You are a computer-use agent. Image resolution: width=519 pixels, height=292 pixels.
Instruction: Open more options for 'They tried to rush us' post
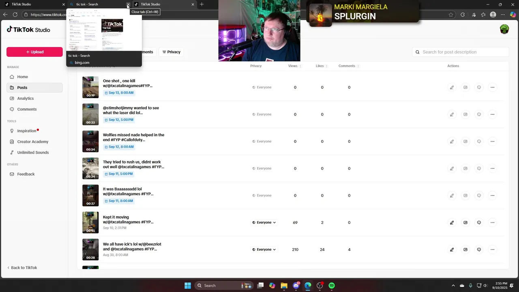[493, 168]
